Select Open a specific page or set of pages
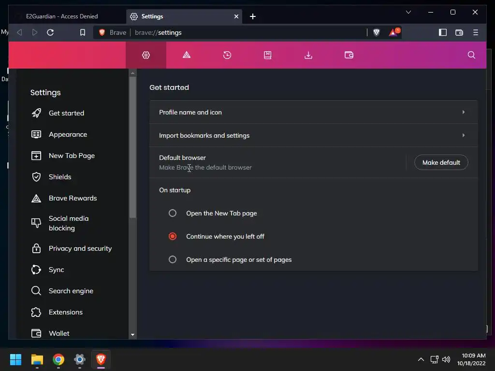Screen dimensions: 495x371 click(173, 259)
